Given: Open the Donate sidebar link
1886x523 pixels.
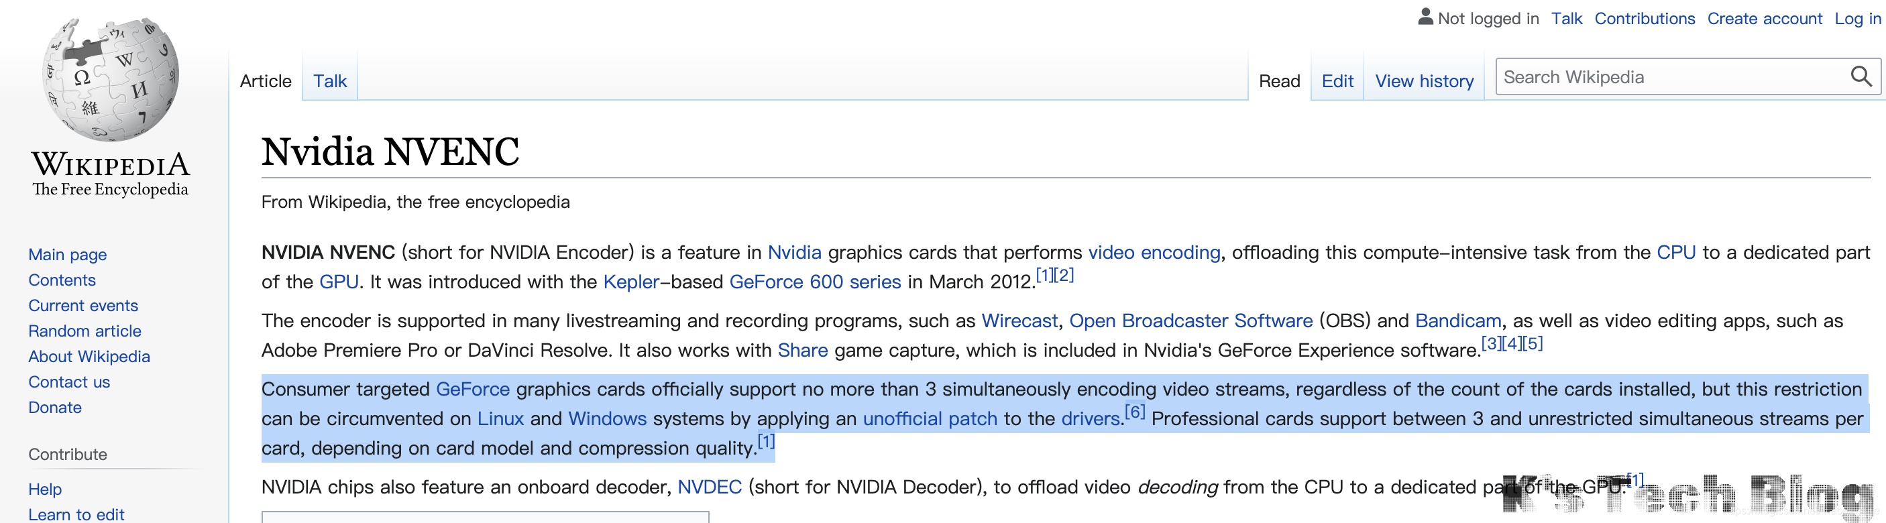Looking at the screenshot, I should click(x=55, y=408).
